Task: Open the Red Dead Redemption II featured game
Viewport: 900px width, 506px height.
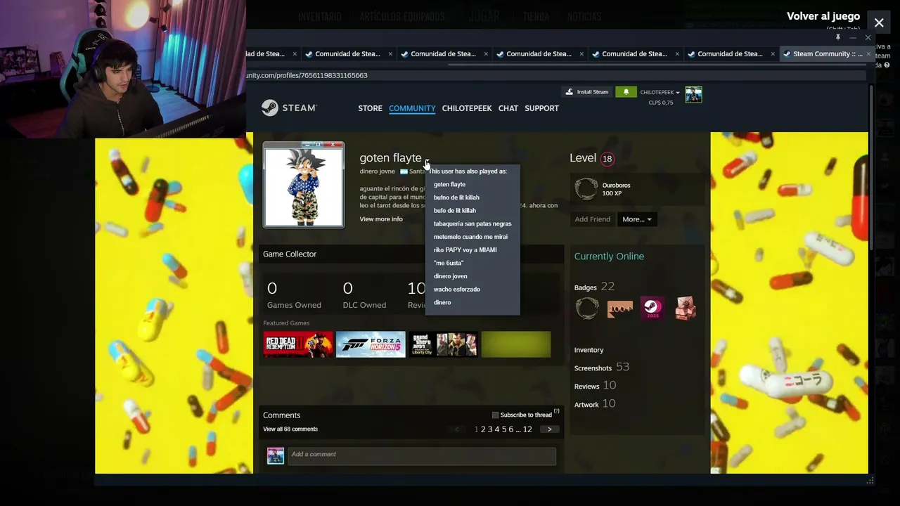Action: 298,344
